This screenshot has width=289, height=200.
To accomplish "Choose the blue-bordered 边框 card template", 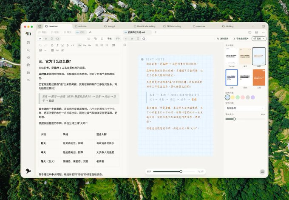I will point(232,77).
